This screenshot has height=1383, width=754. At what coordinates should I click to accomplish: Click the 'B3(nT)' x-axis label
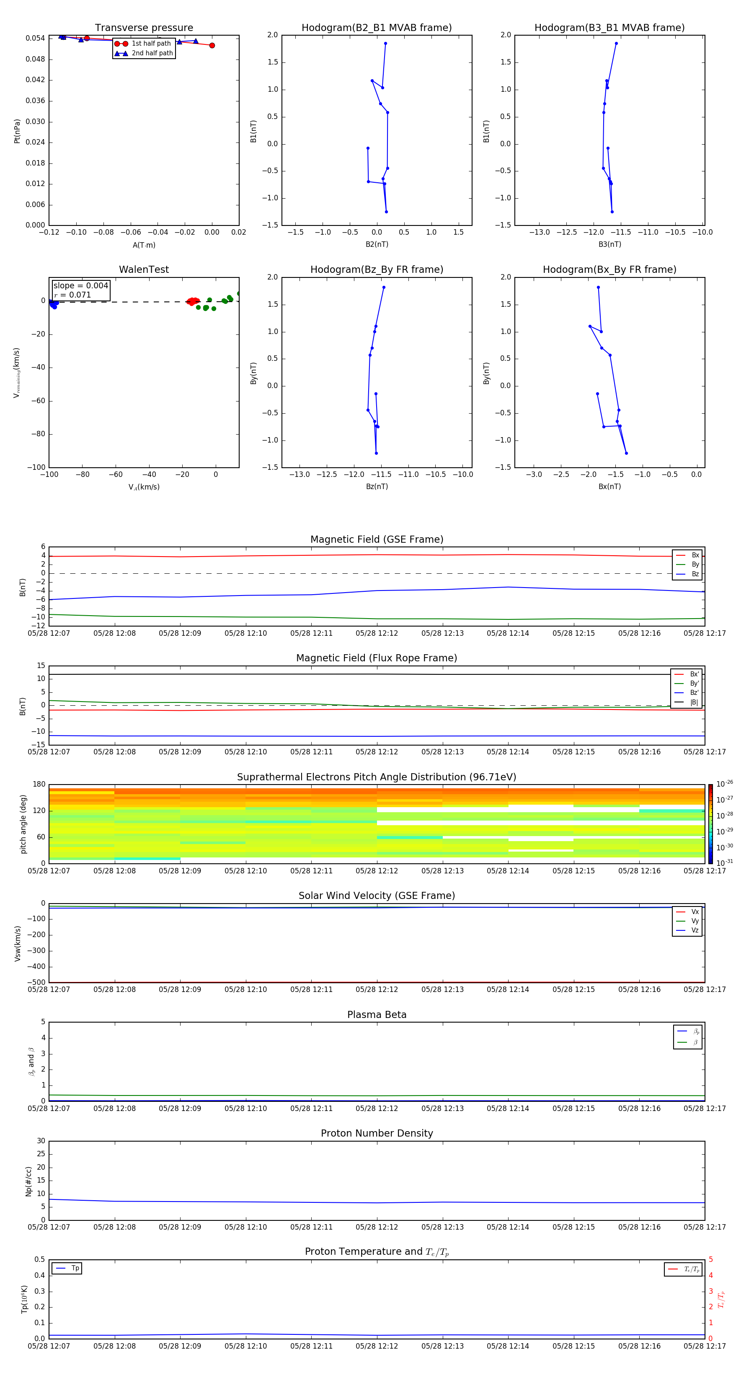609,244
